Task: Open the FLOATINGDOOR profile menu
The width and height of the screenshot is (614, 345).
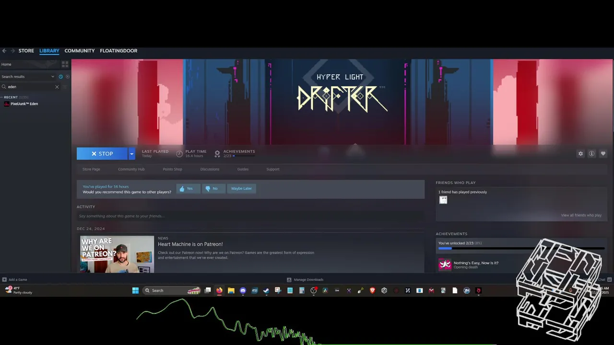Action: pos(118,51)
